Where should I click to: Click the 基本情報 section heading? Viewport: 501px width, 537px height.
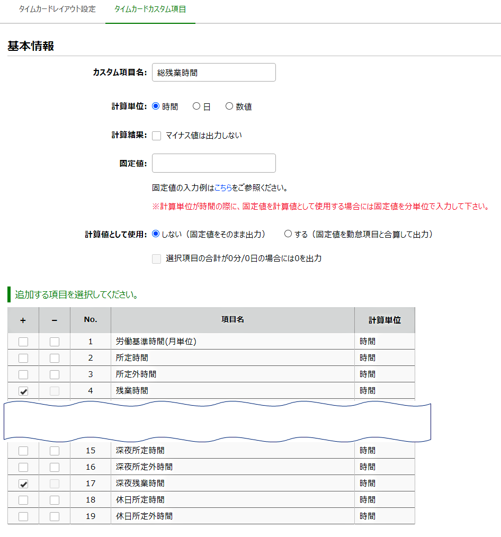(31, 46)
